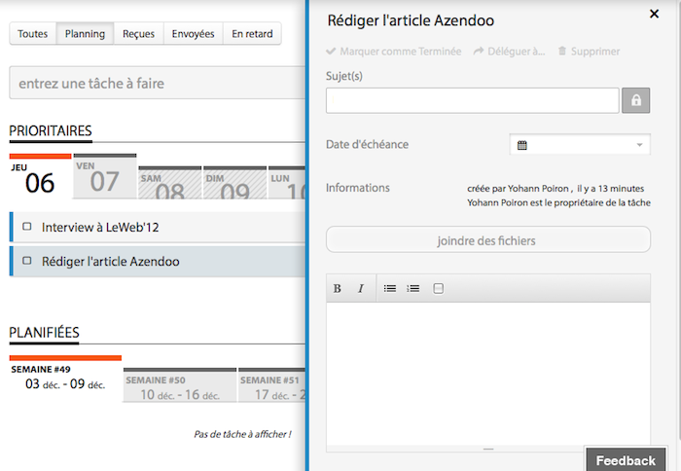681x471 pixels.
Task: Open the Reçues tab
Action: (x=138, y=34)
